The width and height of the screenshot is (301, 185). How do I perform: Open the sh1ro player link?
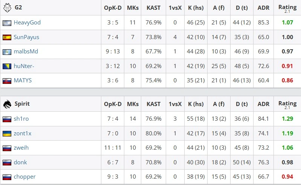pyautogui.click(x=21, y=119)
